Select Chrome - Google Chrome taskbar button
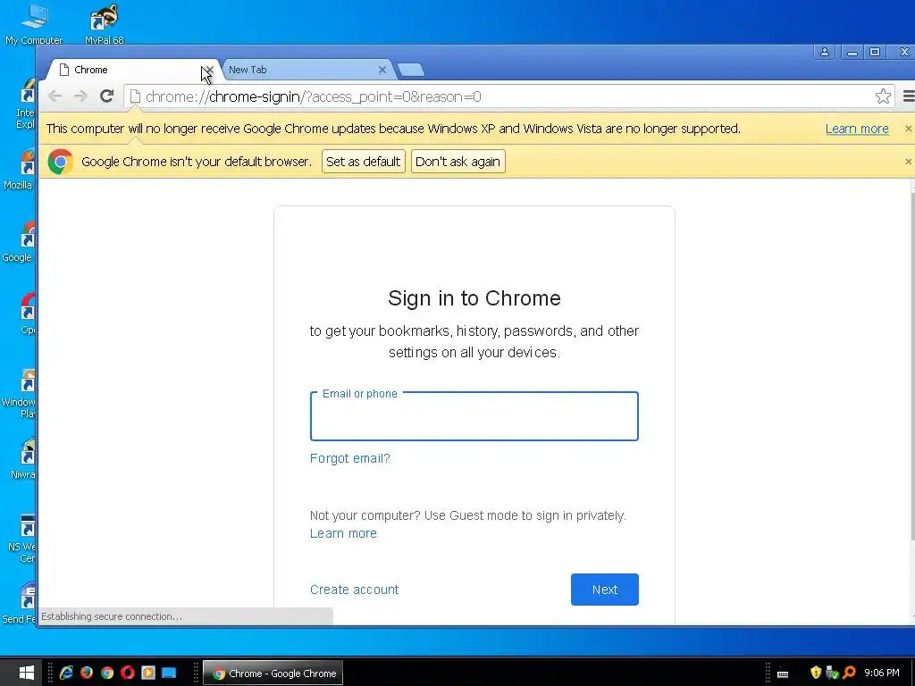Screen dimensions: 915x686 (273, 673)
